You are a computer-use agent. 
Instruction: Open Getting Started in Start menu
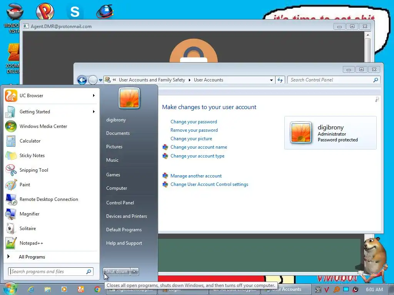click(x=51, y=112)
